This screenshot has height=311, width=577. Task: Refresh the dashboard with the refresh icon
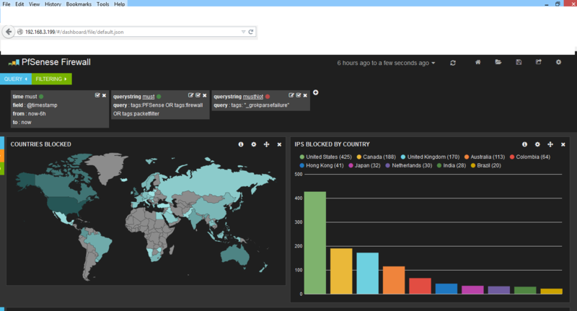[x=453, y=63]
